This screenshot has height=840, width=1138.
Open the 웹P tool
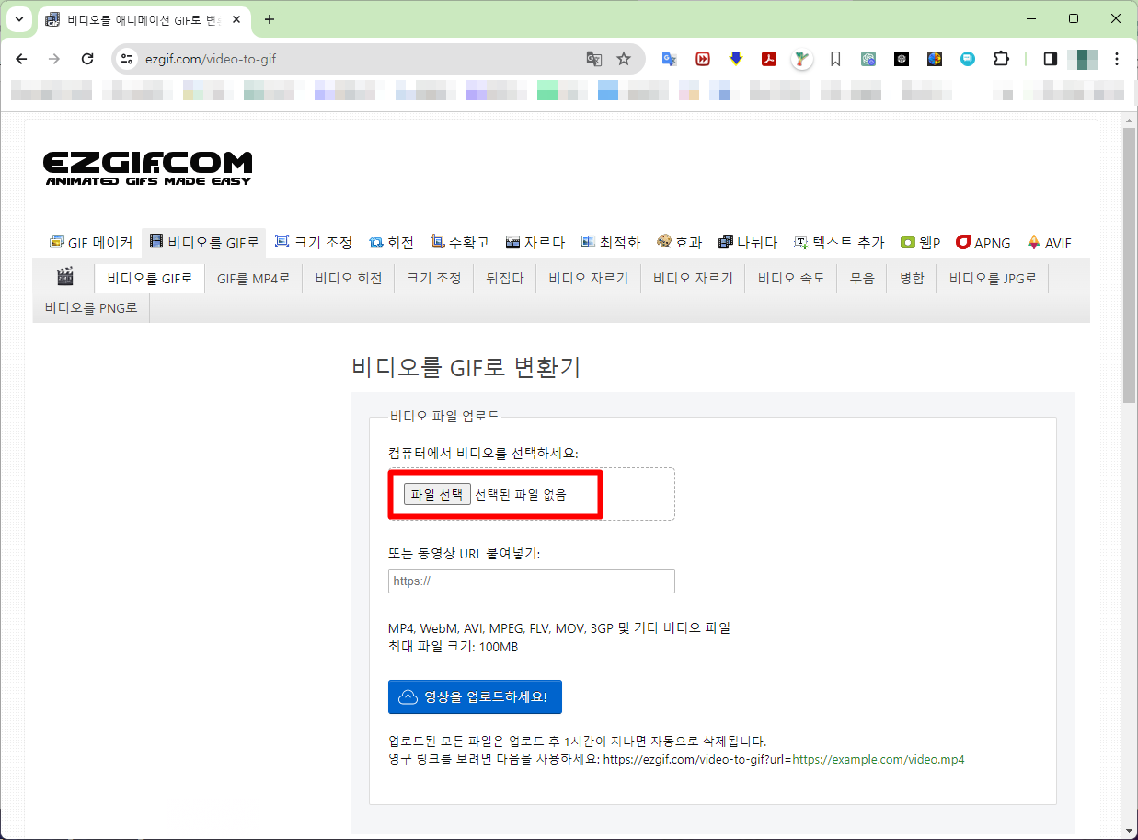point(921,243)
